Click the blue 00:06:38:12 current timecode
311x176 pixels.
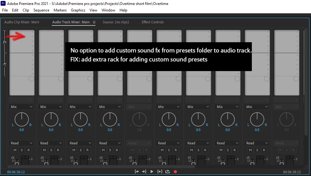tap(16, 172)
